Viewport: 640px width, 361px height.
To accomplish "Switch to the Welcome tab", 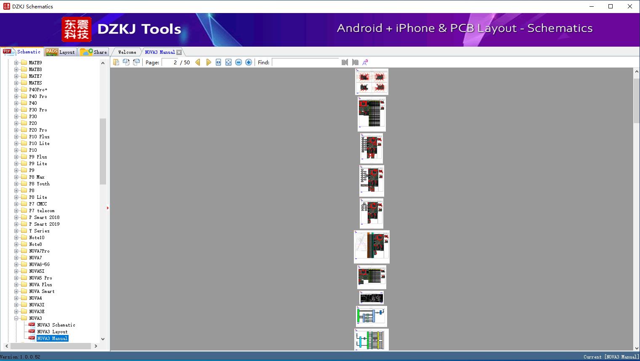I will coord(127,52).
